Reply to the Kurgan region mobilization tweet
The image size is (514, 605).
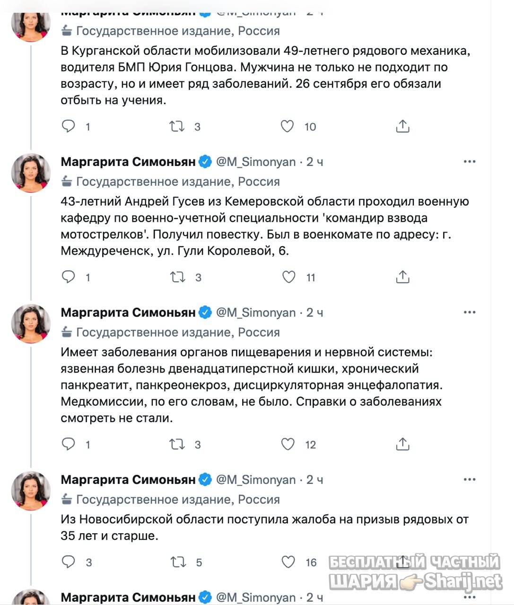[x=69, y=126]
